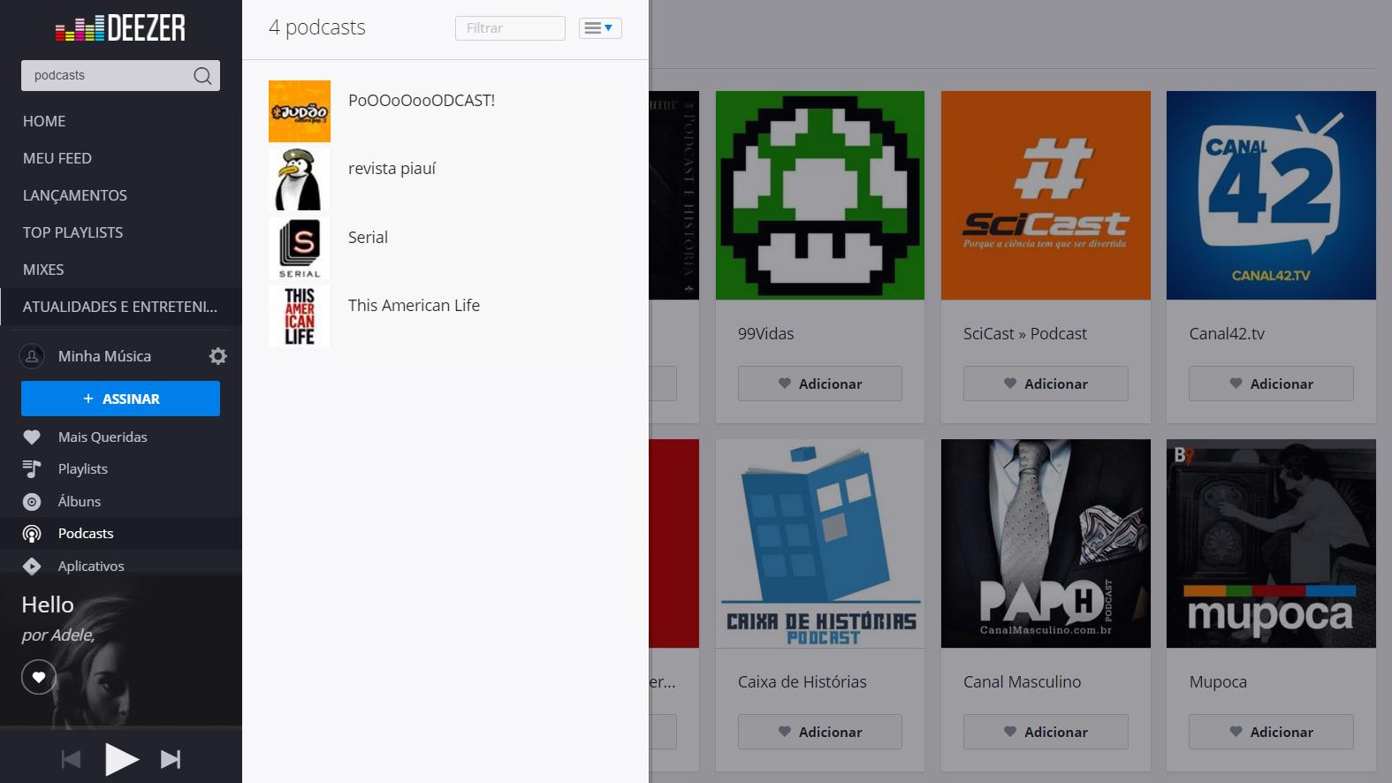Screen dimensions: 1392x783
Task: Select Serial podcast title
Action: (x=368, y=238)
